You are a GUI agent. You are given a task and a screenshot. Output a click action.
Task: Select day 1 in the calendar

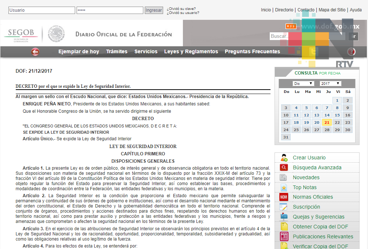337,100
